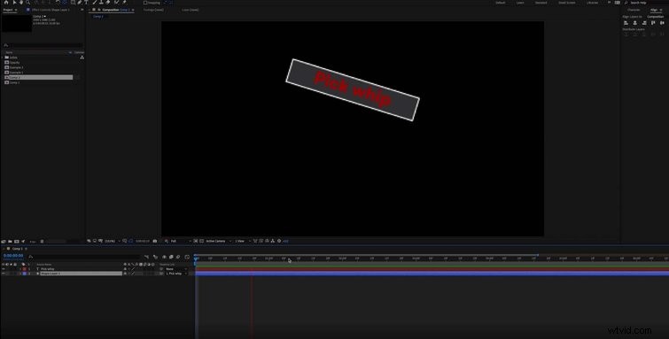Image resolution: width=669 pixels, height=339 pixels.
Task: Expand the Solids folder in Project panel
Action: pyautogui.click(x=3, y=58)
